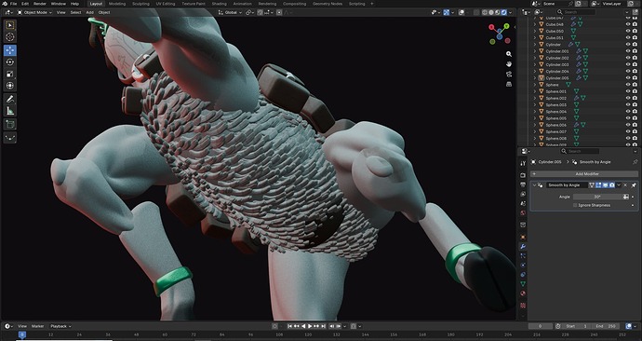Switch to the Shading workspace tab
The height and width of the screenshot is (341, 642).
[219, 4]
